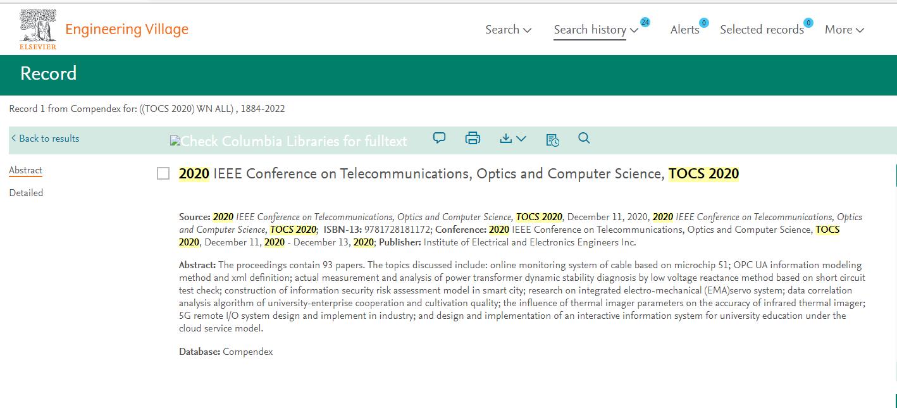Select the TOCS 2020 record checkbox
The image size is (897, 408).
coord(163,173)
